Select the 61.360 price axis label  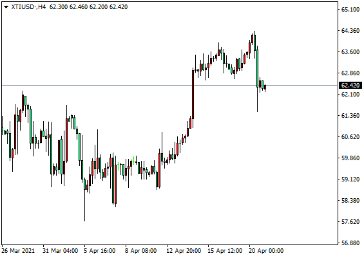coord(350,115)
